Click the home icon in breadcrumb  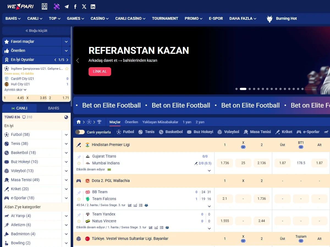(79, 122)
